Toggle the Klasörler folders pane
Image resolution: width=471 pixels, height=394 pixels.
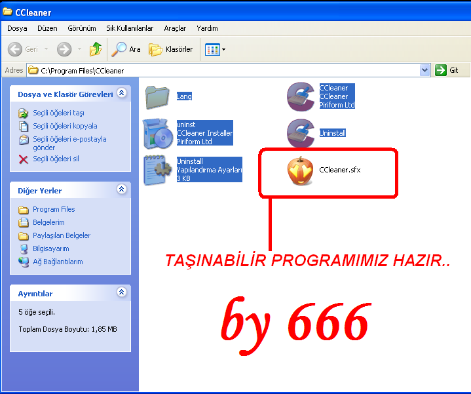(x=170, y=49)
